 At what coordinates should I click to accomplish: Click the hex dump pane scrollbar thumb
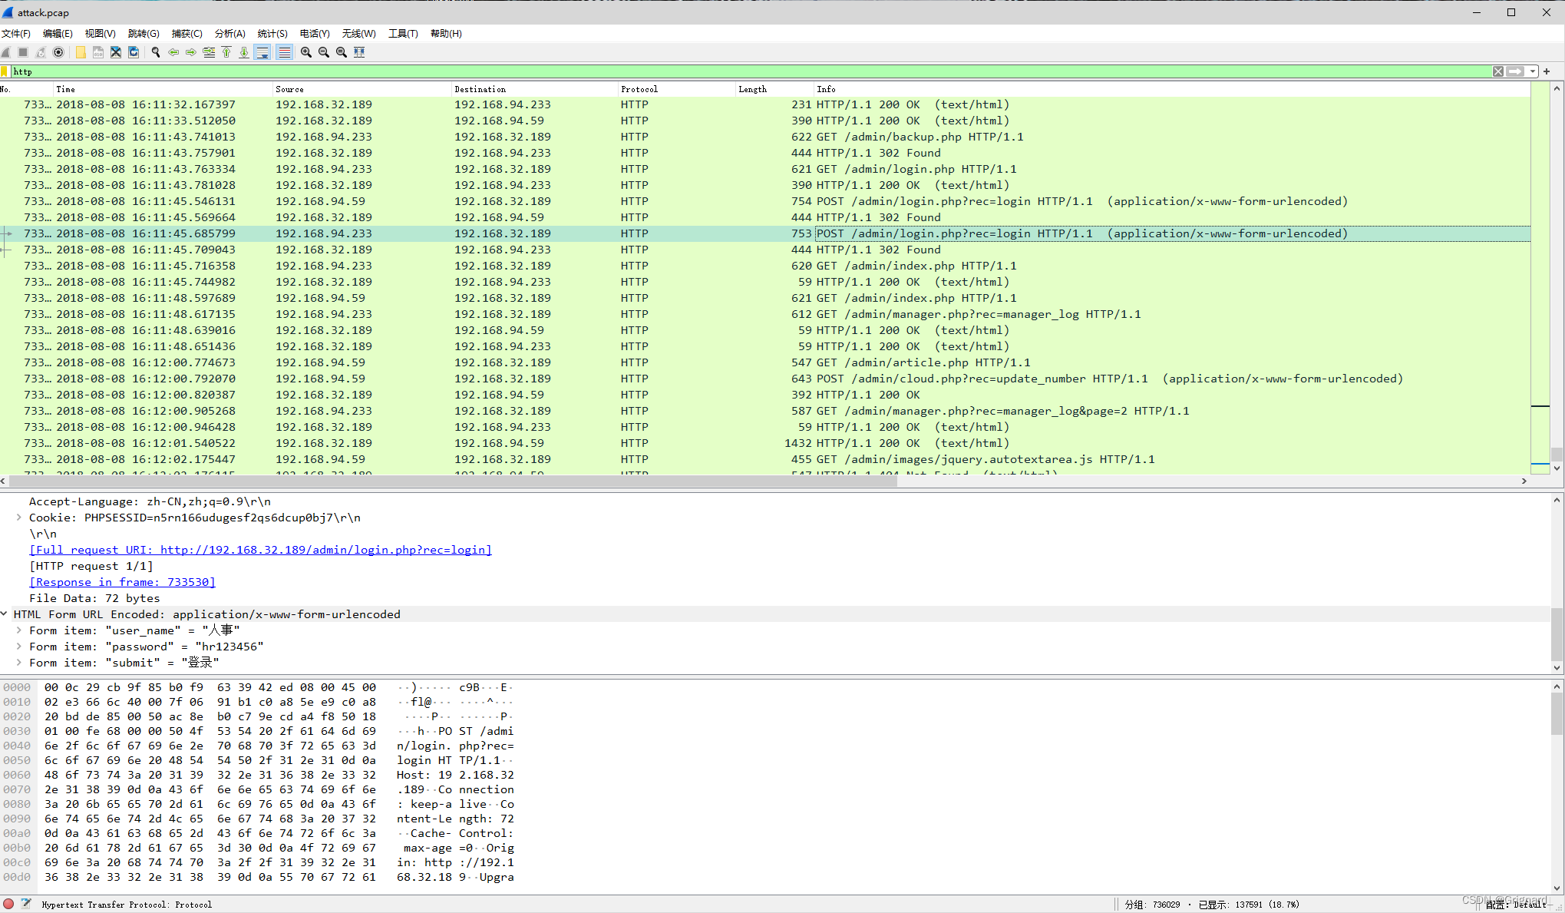(x=1557, y=714)
